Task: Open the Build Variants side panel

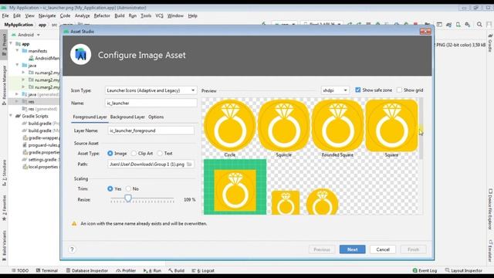Action: click(4, 246)
